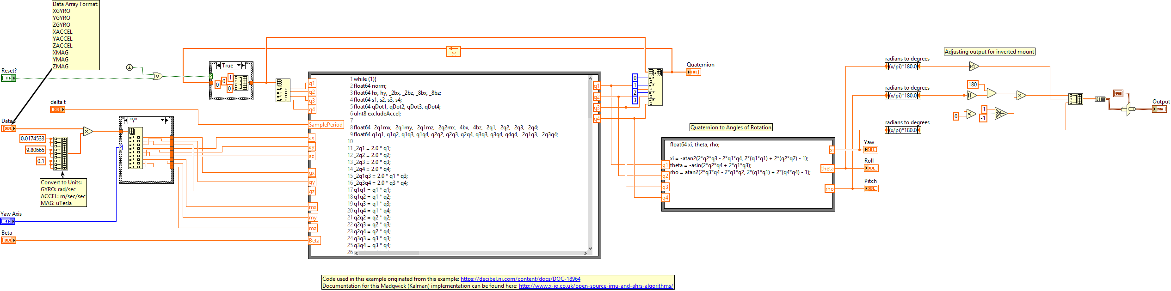Click formula node scrollbar down arrow
Screen dimensions: 1171x291
590,248
